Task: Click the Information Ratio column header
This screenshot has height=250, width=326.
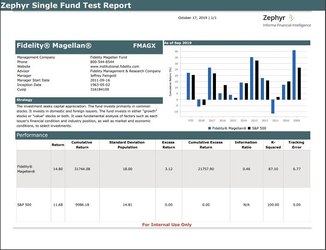Action: coord(246,145)
